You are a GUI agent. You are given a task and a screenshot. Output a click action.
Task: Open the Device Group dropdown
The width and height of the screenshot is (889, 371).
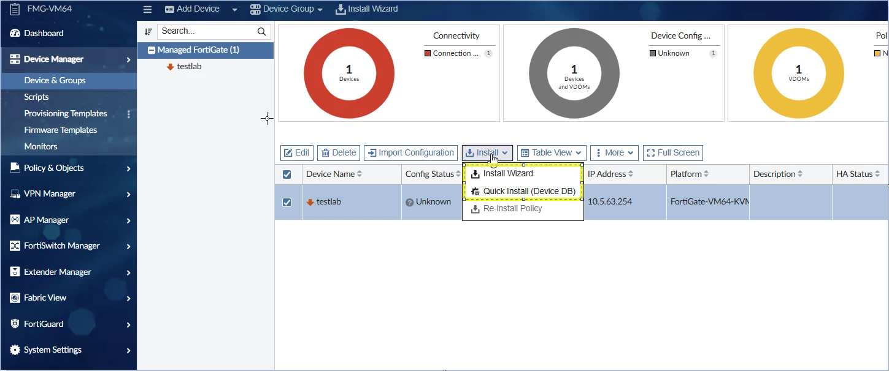(287, 9)
